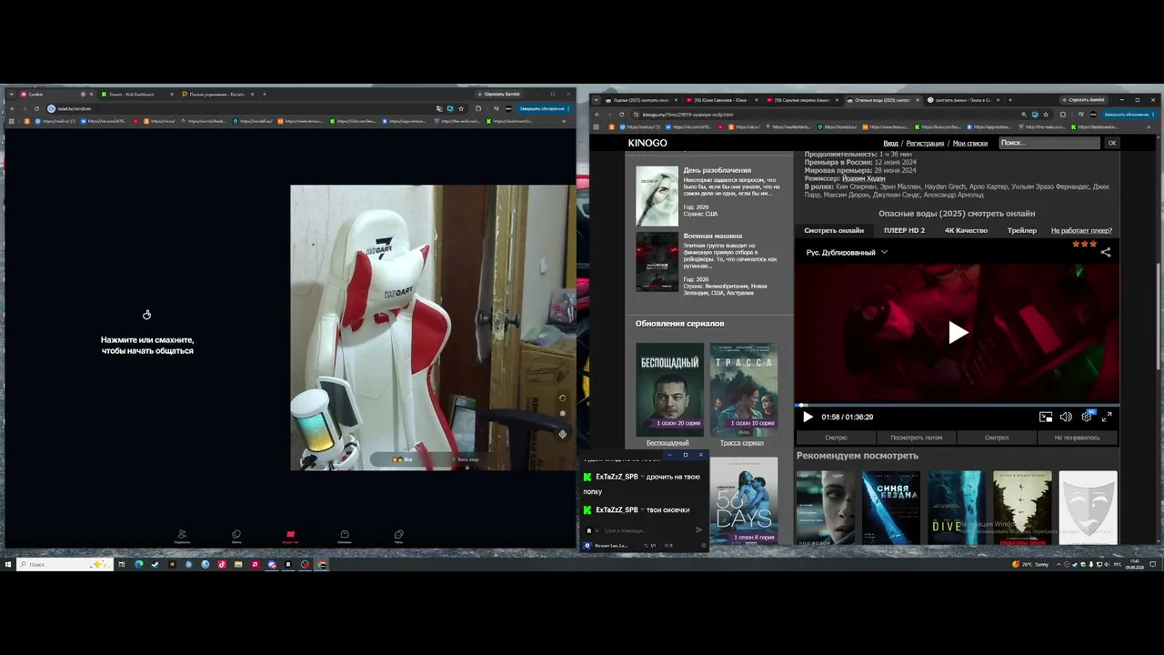Open the taskbar clock and date
The image size is (1164, 655).
[1134, 564]
